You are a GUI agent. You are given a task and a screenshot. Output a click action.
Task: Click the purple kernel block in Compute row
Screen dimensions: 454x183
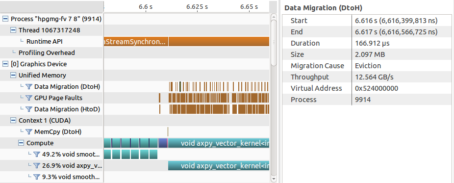tap(163, 143)
